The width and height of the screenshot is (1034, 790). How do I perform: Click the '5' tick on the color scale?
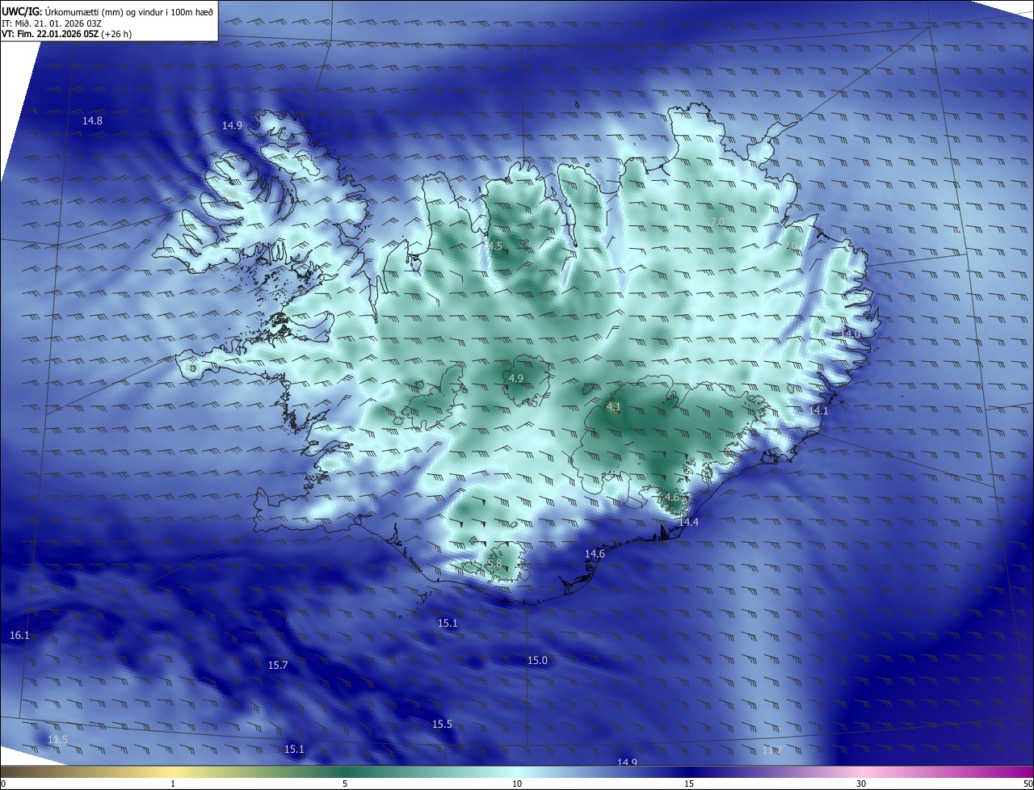tap(345, 784)
